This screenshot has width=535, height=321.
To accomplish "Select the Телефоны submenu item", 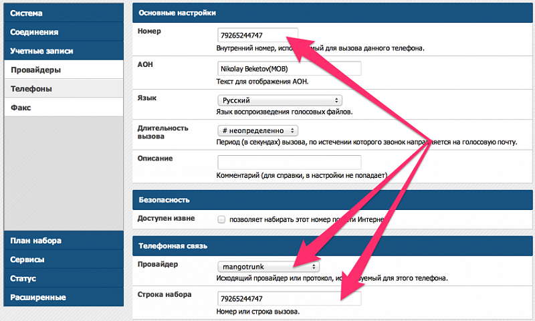I will click(64, 89).
